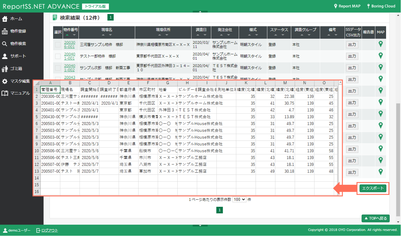Sort ステータス column ascending arrow
Image resolution: width=401 pixels, height=236 pixels.
[x=275, y=35]
